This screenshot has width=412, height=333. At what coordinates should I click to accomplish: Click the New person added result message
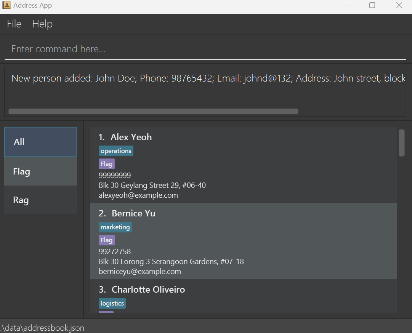point(208,78)
